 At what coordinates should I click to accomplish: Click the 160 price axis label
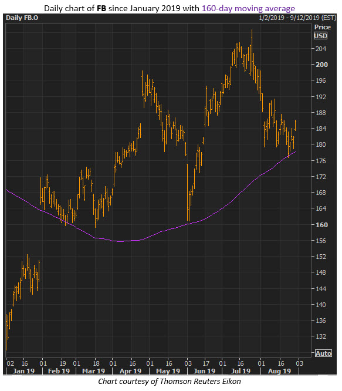tap(321, 225)
